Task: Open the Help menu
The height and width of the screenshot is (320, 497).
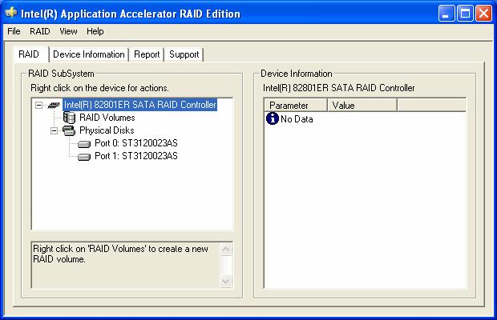Action: pos(95,31)
